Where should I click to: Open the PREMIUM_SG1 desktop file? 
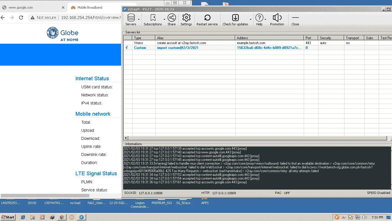[x=162, y=201]
